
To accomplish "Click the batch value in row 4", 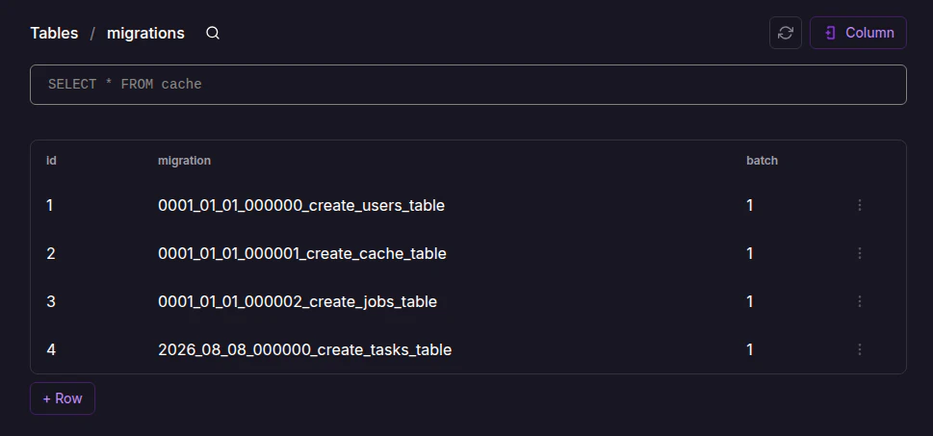I will tap(750, 349).
